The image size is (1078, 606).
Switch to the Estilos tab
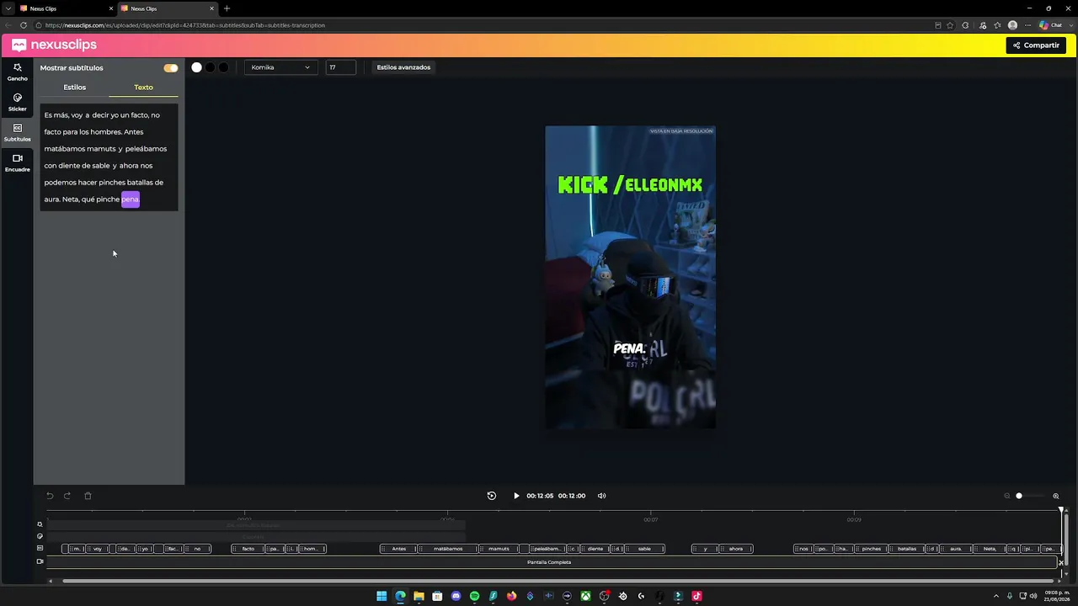[x=74, y=88]
